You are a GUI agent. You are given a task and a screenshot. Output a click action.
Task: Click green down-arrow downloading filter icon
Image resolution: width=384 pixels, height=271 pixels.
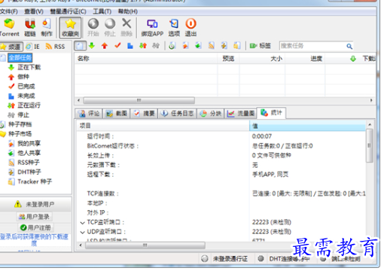92,46
